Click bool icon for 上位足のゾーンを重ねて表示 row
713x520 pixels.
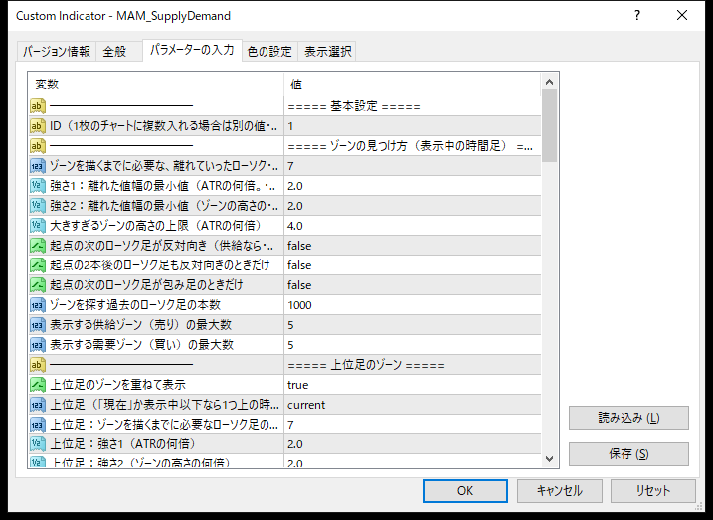(38, 385)
